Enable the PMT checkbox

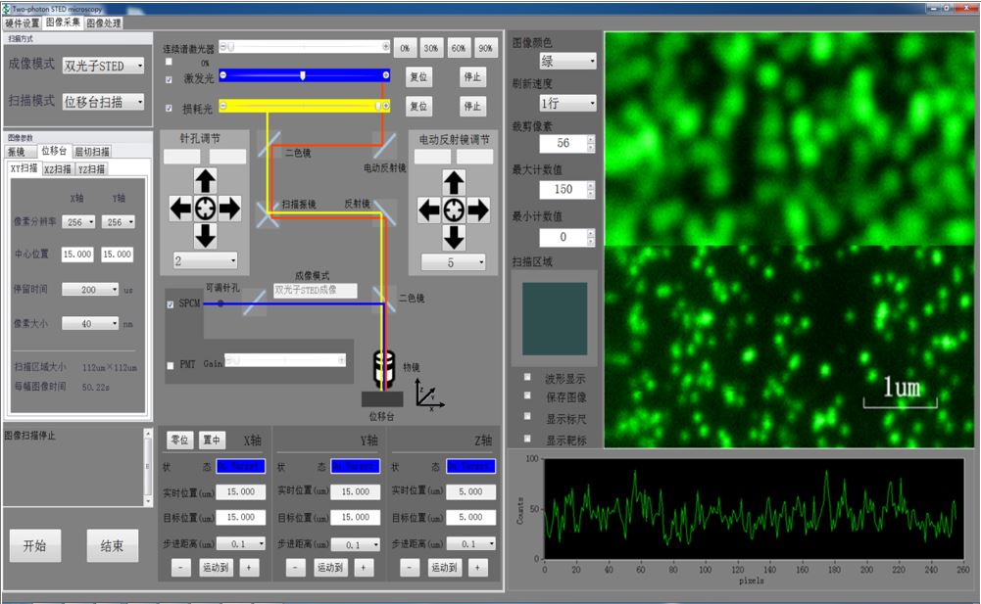point(171,365)
